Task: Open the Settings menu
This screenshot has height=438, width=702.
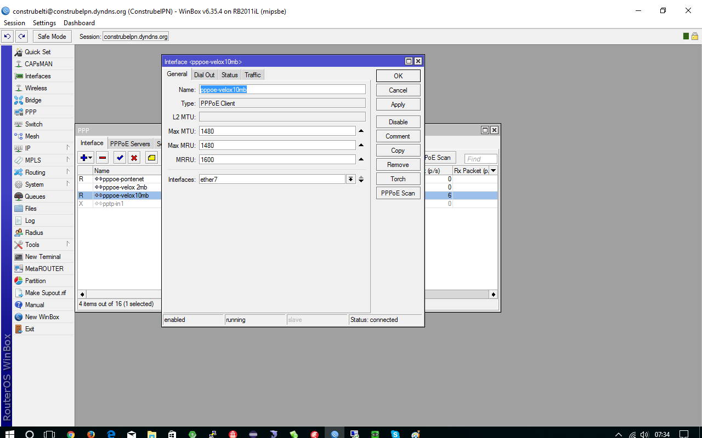Action: point(44,23)
